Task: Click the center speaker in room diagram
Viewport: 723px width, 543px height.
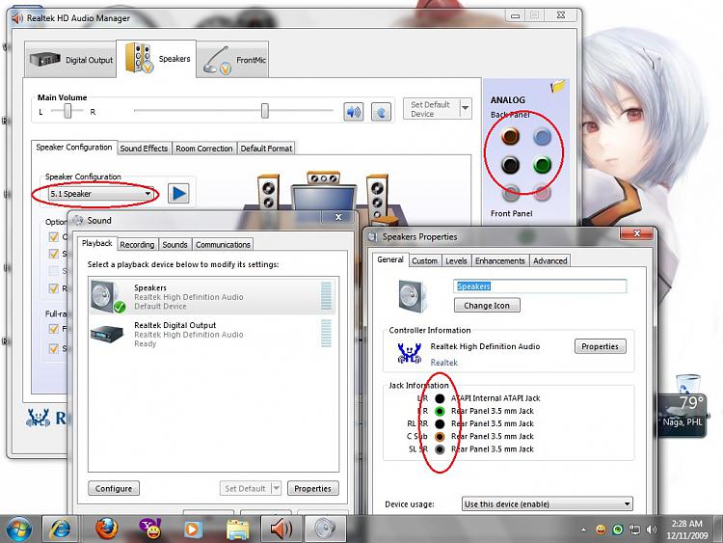Action: pos(324,177)
